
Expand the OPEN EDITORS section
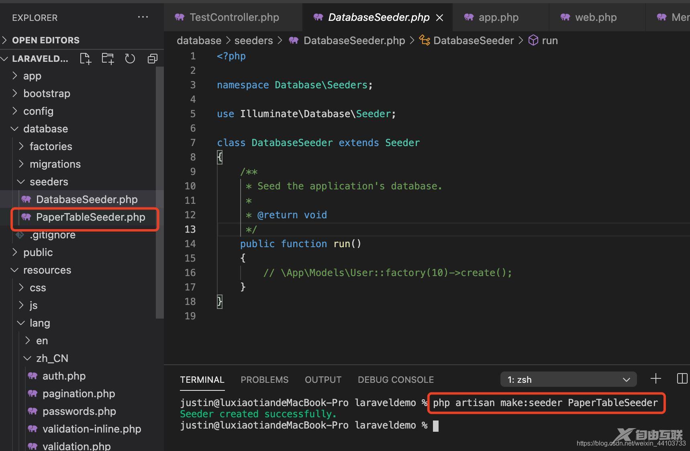(5, 40)
